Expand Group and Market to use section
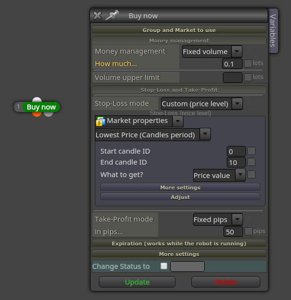The width and height of the screenshot is (291, 300). [179, 30]
